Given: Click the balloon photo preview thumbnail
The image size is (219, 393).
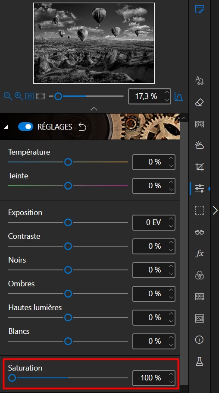Looking at the screenshot, I should click(x=94, y=43).
